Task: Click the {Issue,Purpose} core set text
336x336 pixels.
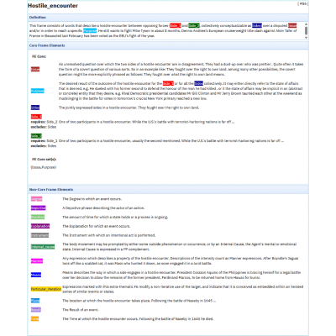Action: click(44, 167)
